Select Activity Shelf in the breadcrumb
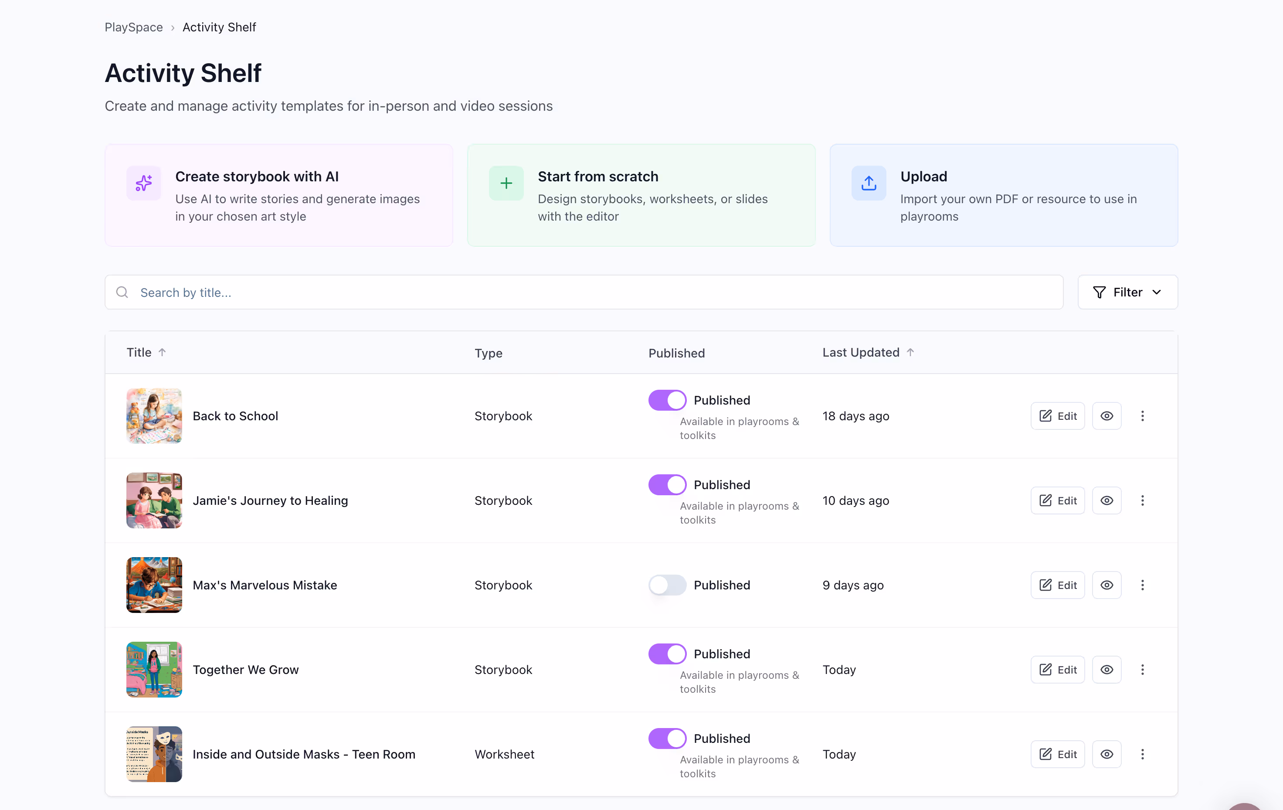This screenshot has height=810, width=1283. coord(219,27)
